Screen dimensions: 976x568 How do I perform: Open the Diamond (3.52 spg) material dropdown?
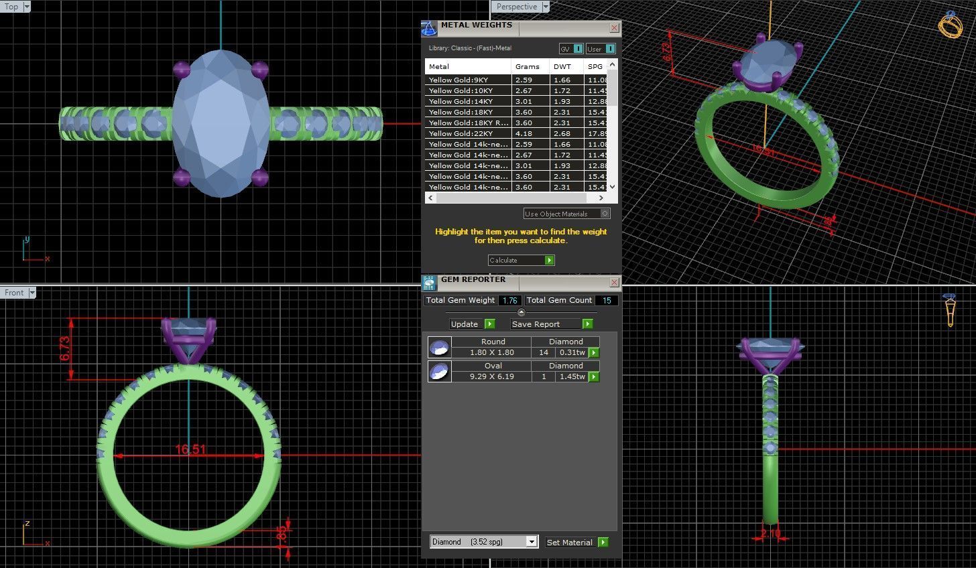484,542
